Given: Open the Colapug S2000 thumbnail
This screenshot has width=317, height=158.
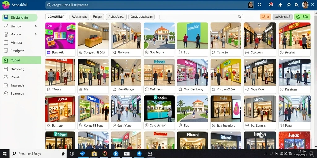Looking at the screenshot, I should tap(93, 35).
